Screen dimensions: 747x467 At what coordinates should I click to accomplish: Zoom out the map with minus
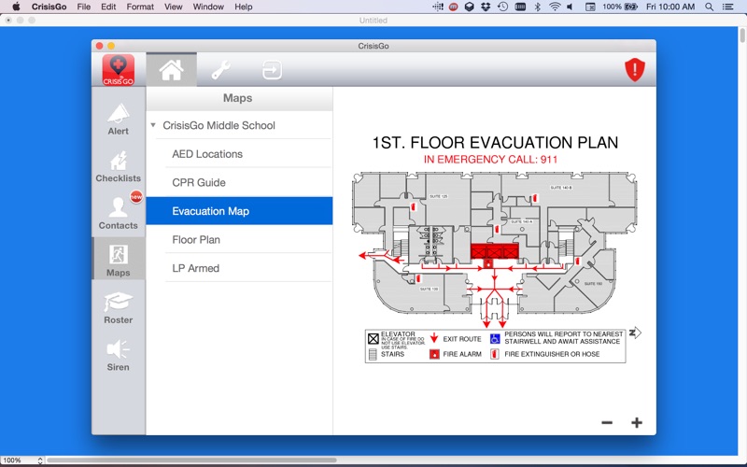(607, 423)
